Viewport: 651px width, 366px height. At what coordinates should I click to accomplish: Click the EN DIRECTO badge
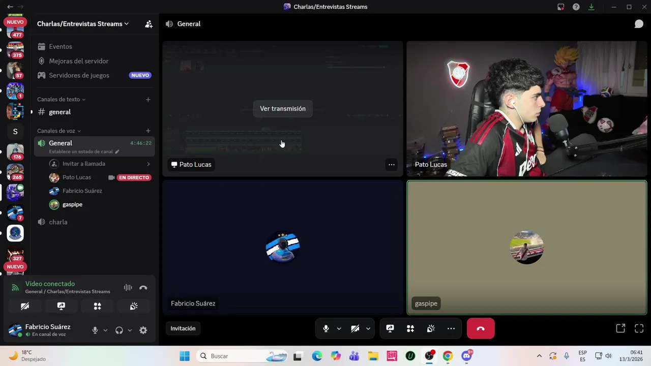pos(134,177)
